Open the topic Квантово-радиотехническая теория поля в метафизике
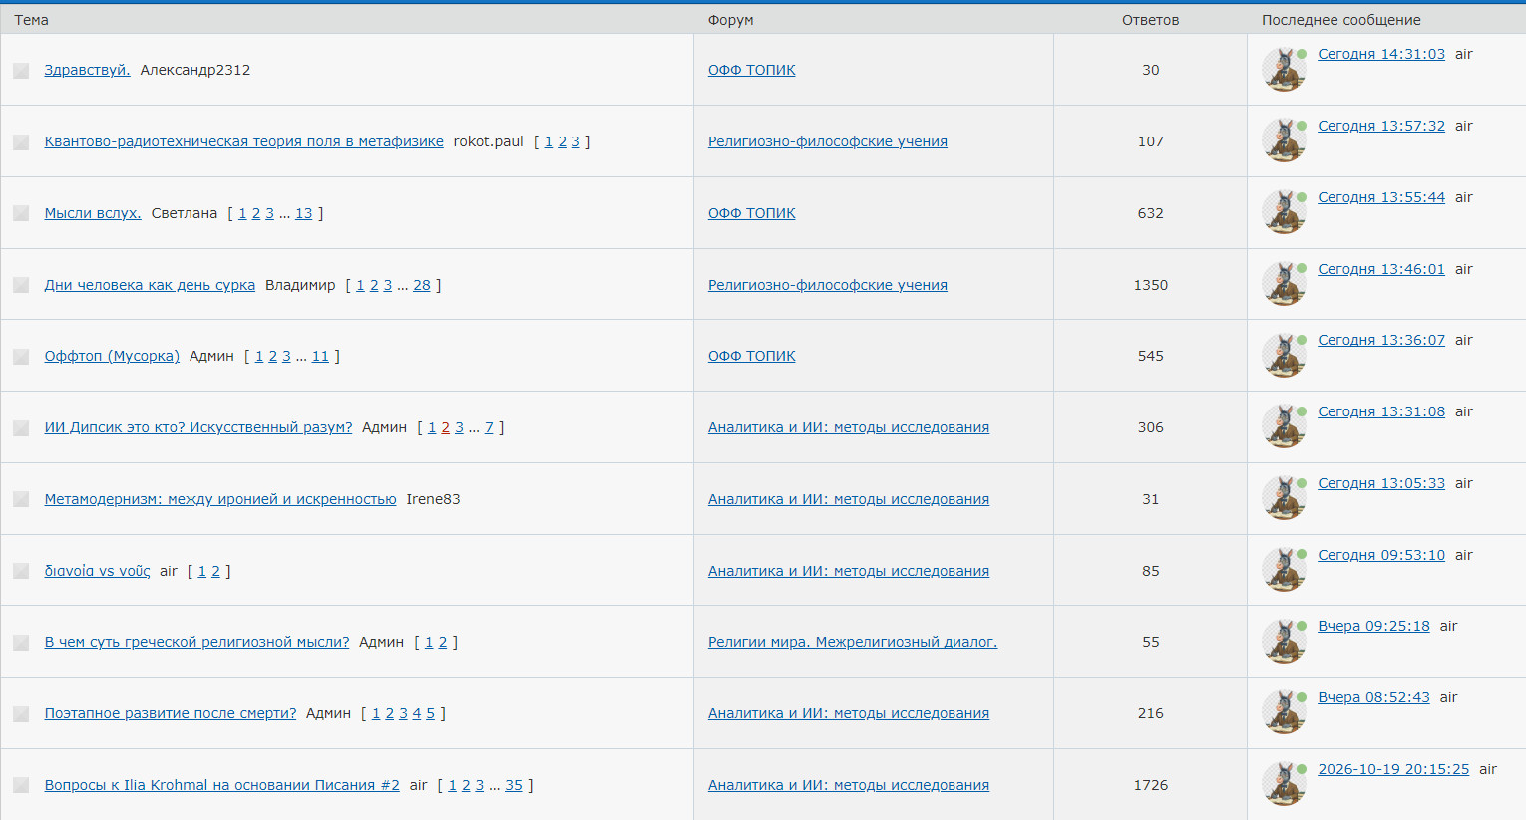Viewport: 1526px width, 820px height. [x=243, y=141]
